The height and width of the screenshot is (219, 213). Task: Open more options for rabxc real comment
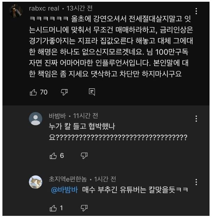coord(197,11)
